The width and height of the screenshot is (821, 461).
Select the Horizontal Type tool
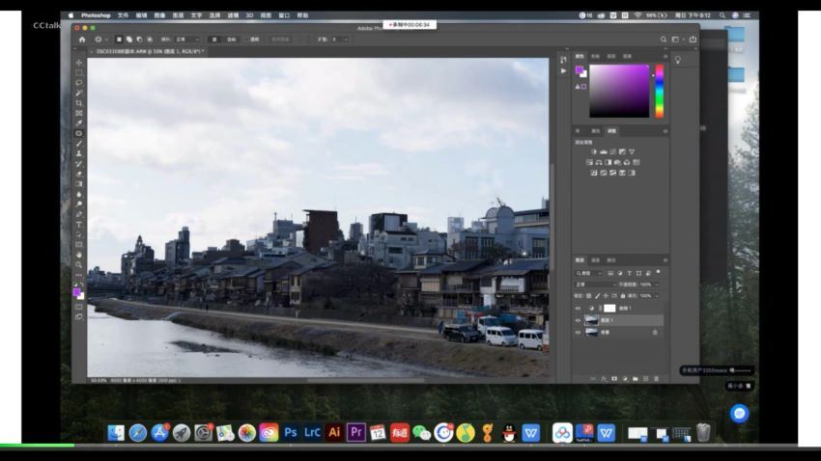tap(79, 225)
